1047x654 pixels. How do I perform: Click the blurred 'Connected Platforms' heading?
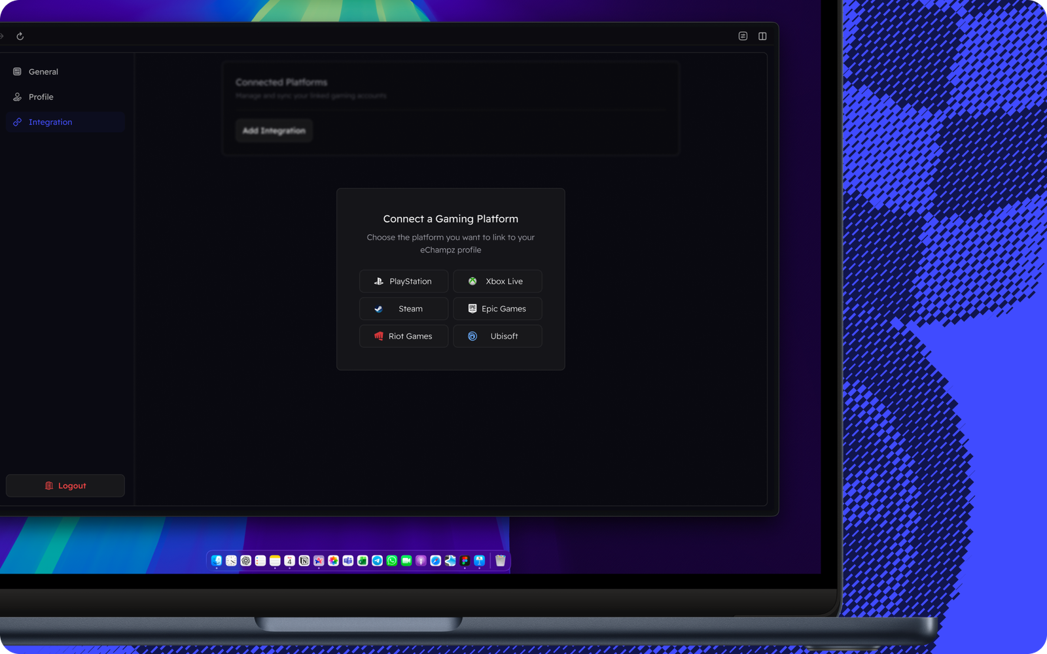click(x=281, y=82)
